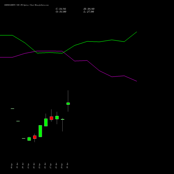The width and height of the screenshot is (174, 174).
Task: Click the high price H: 38.80 readout
Action: coord(89,9)
